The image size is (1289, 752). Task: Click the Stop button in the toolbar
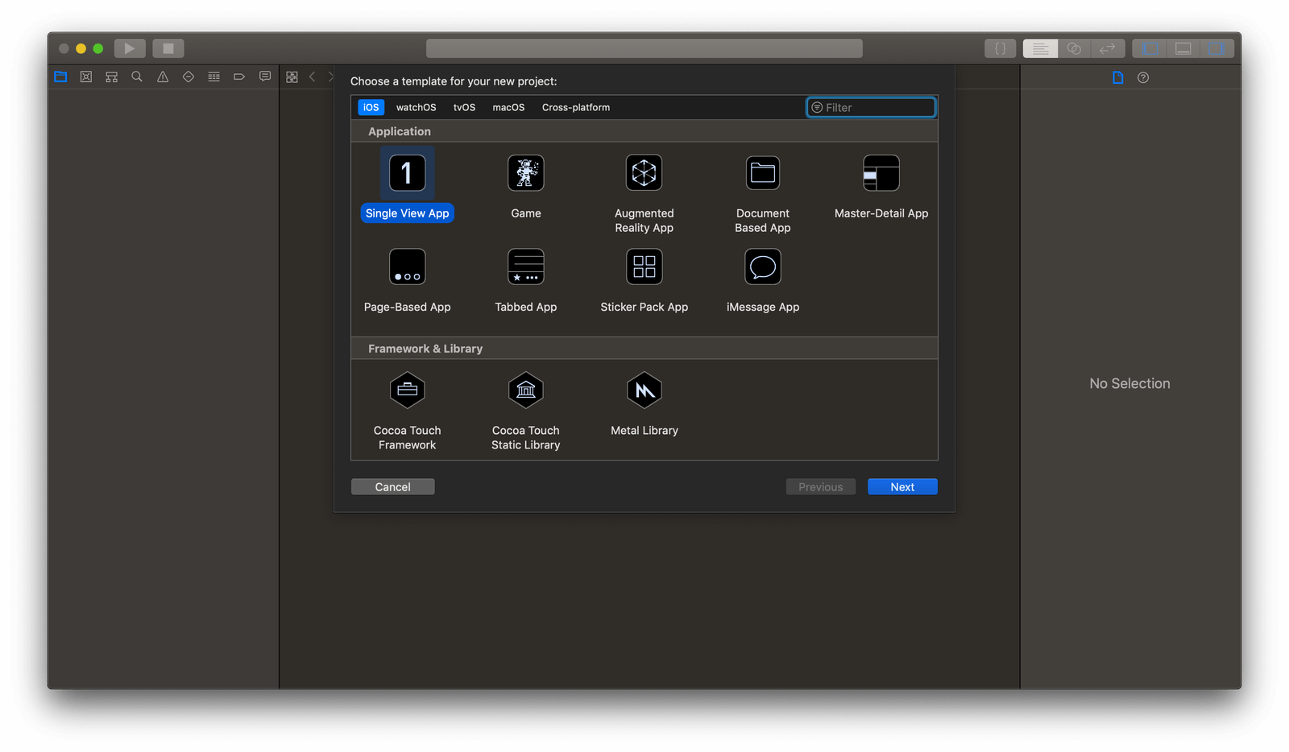(168, 48)
